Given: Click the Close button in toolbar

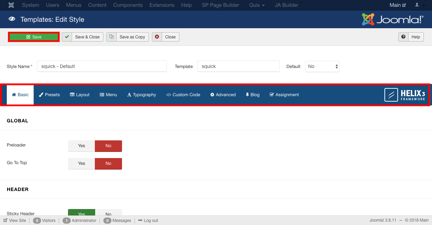Looking at the screenshot, I should pos(166,37).
